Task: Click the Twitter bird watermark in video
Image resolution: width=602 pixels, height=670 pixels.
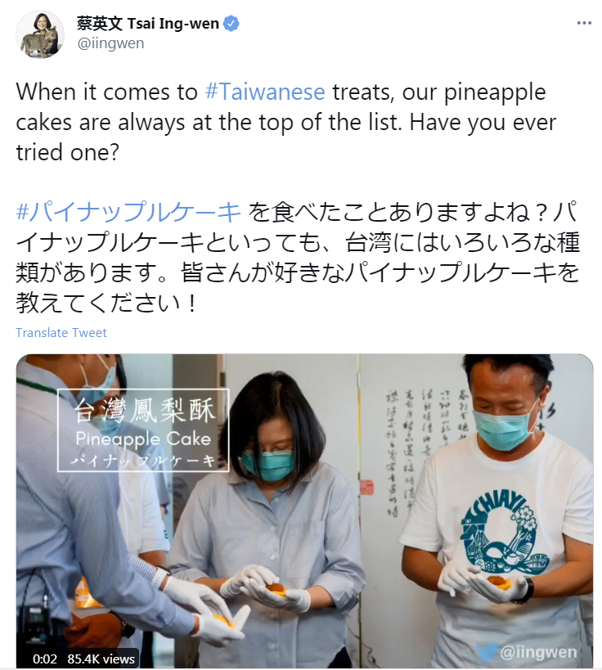Action: coord(487,652)
